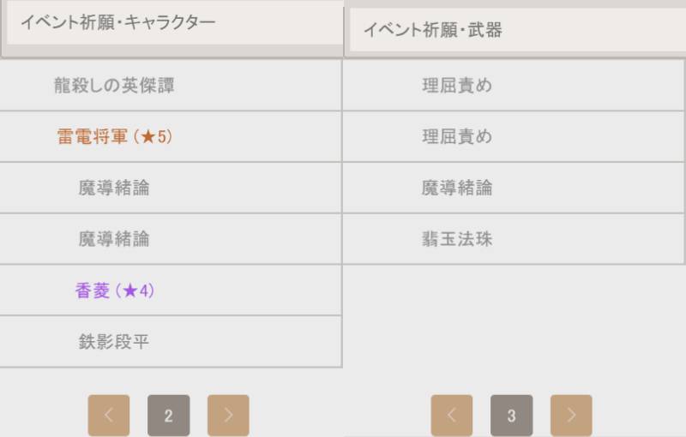Go to next page of character wish history

(x=228, y=415)
